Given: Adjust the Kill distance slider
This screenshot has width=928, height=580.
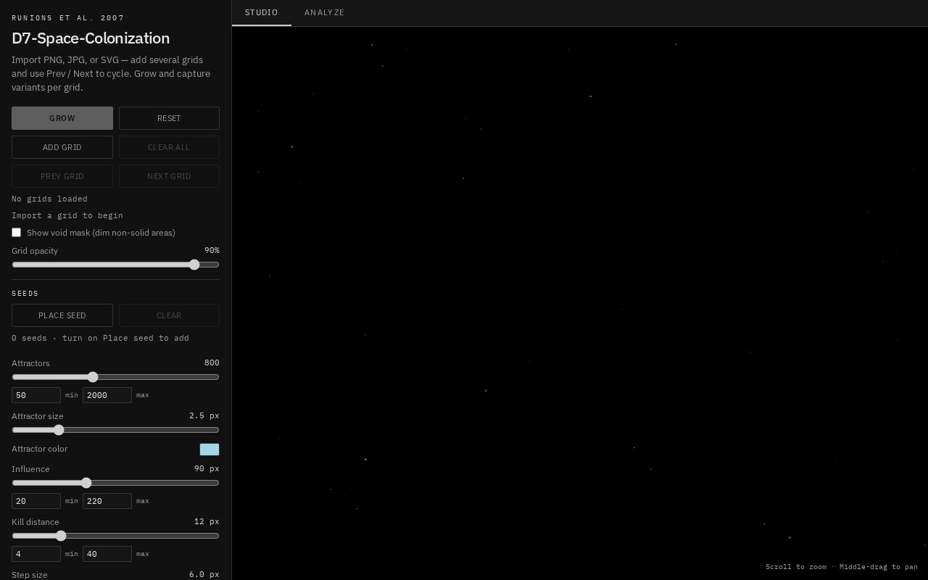Looking at the screenshot, I should (x=115, y=536).
